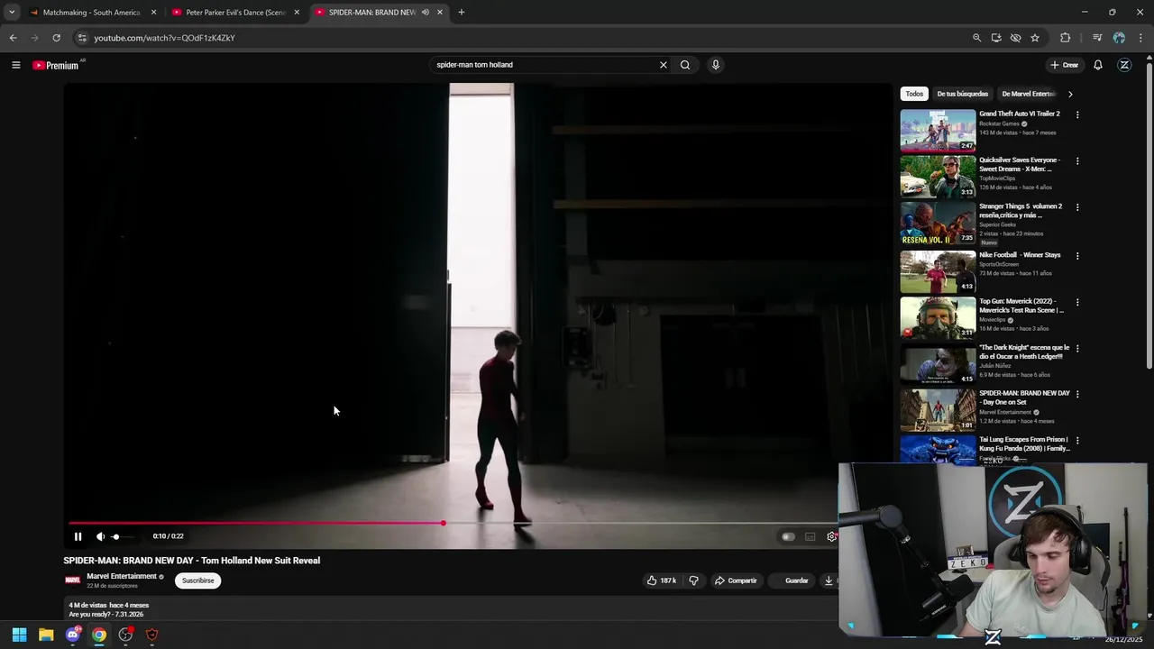Viewport: 1154px width, 649px height.
Task: Dislike the video with thumbs-down
Action: [x=693, y=580]
